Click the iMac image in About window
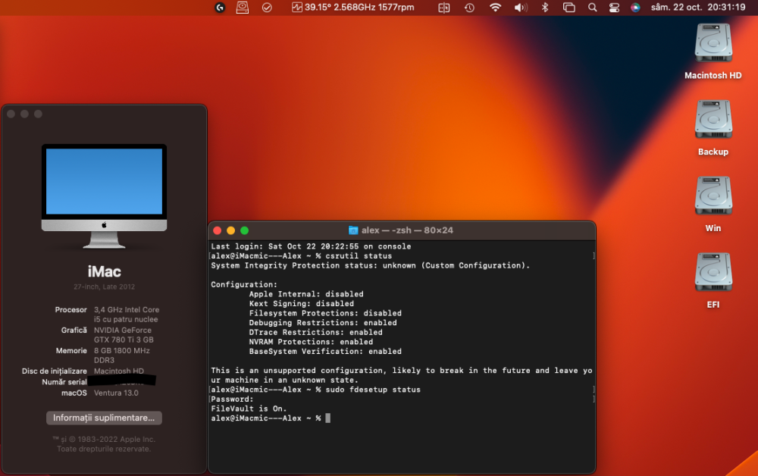 coord(104,196)
